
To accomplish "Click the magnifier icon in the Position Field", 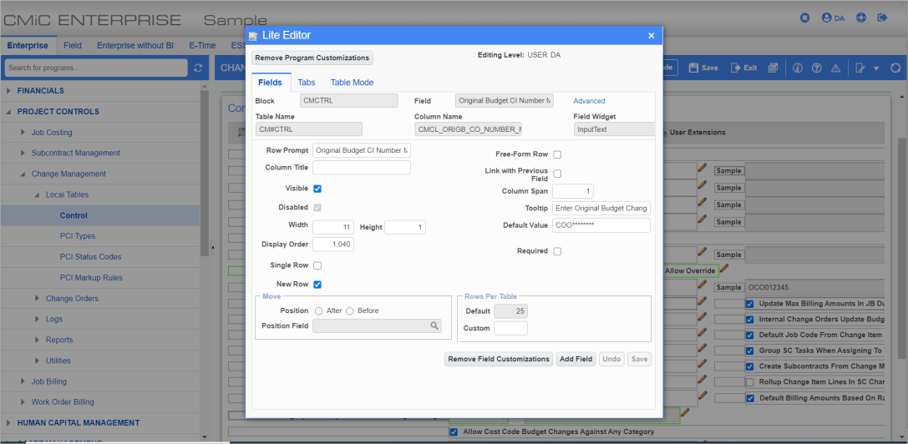I will pyautogui.click(x=434, y=326).
